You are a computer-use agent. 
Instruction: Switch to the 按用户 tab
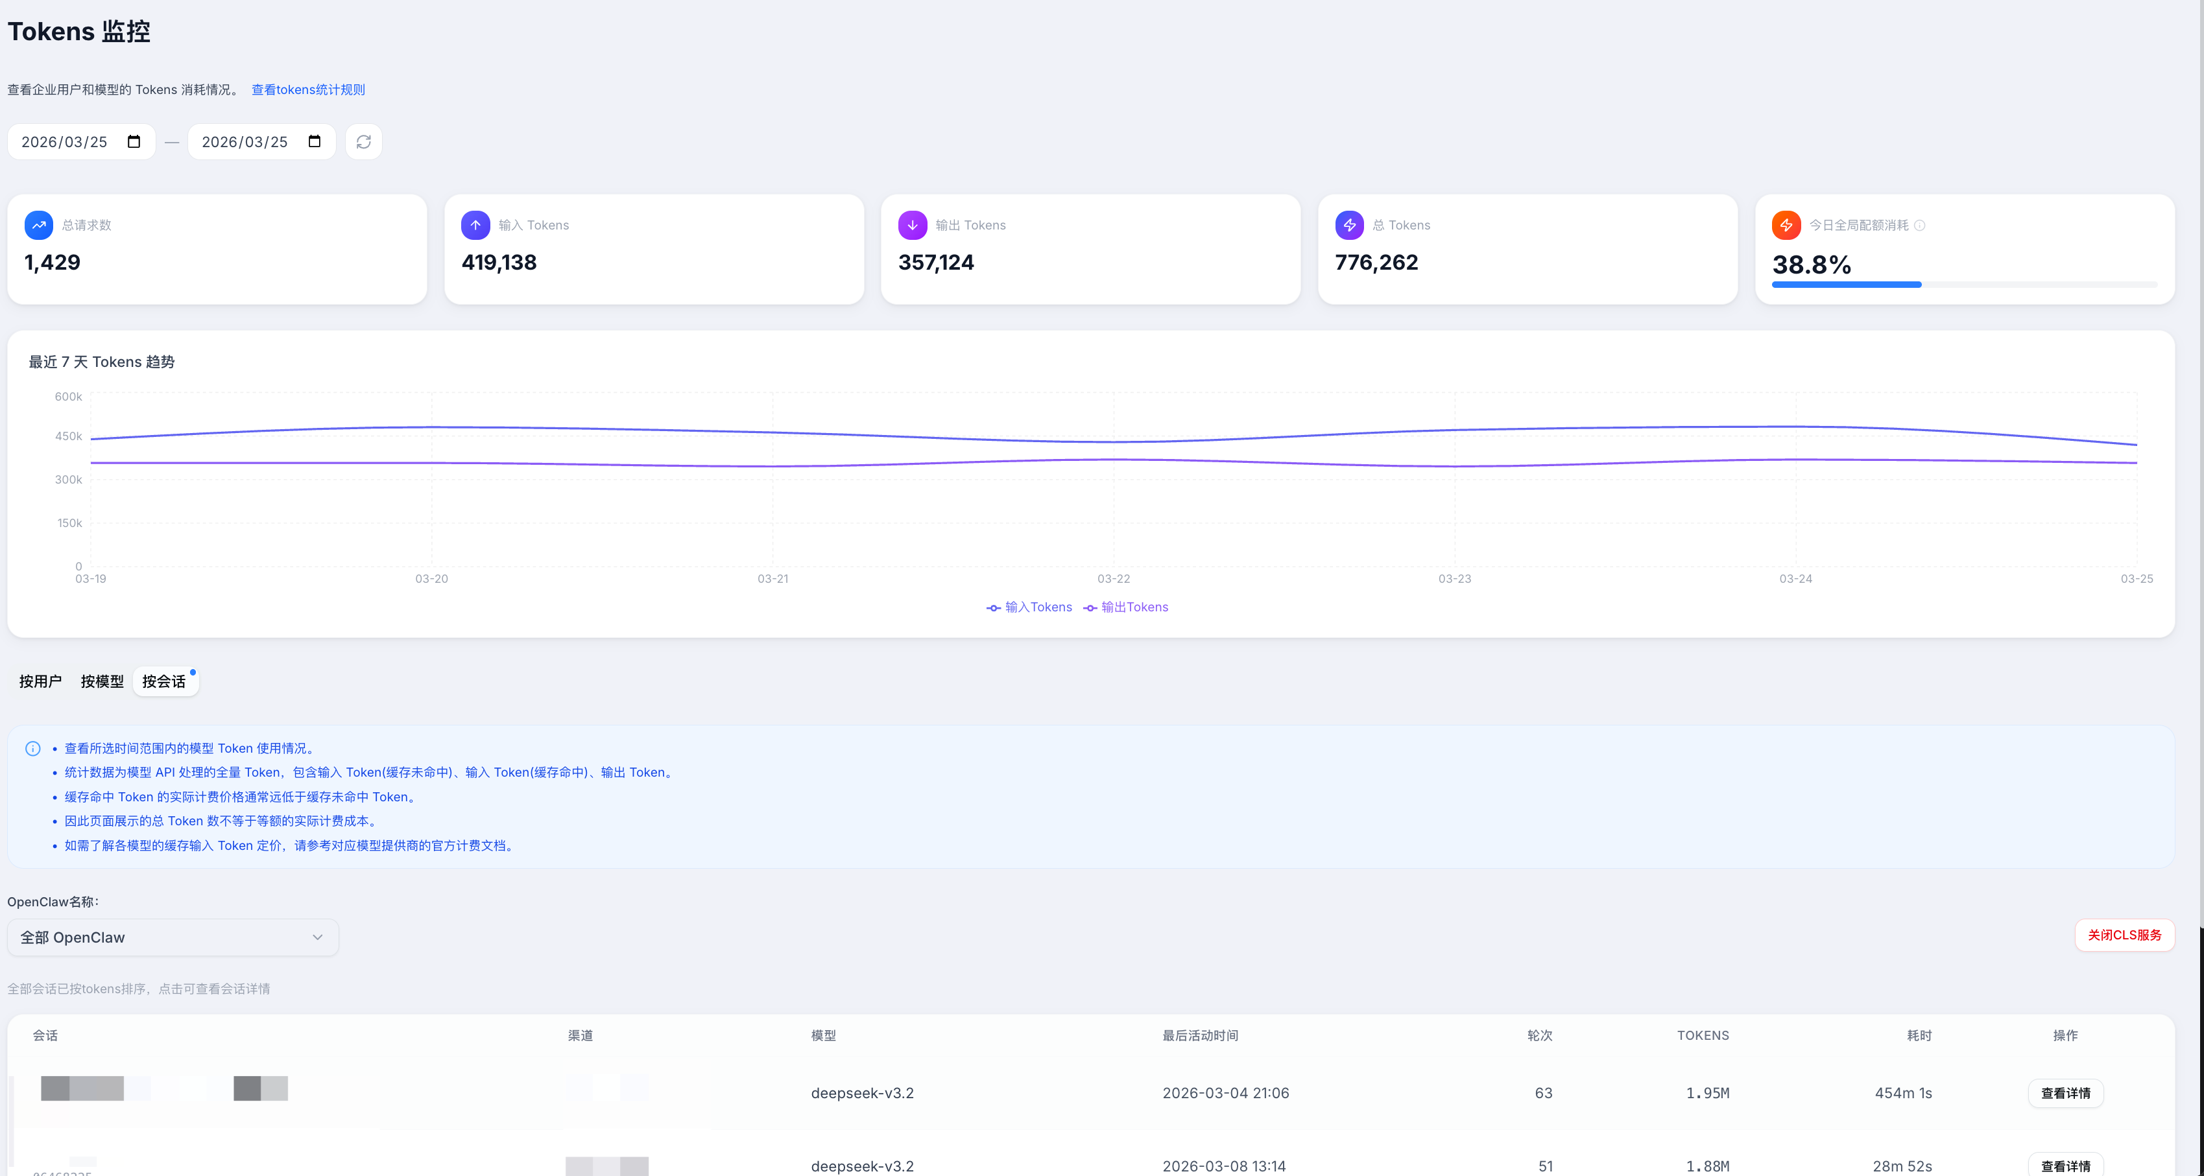click(x=40, y=681)
